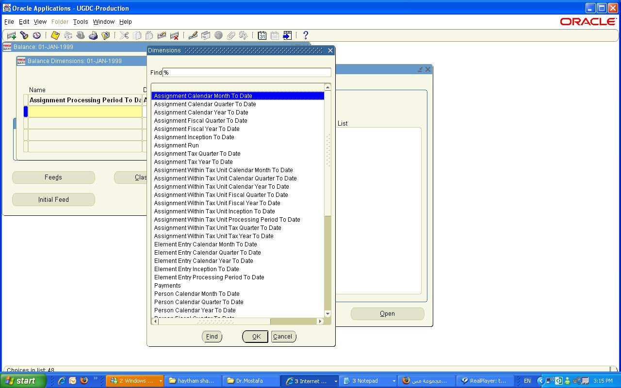This screenshot has width=621, height=388.
Task: Click Cancel in the Dimensions dialog
Action: point(283,337)
